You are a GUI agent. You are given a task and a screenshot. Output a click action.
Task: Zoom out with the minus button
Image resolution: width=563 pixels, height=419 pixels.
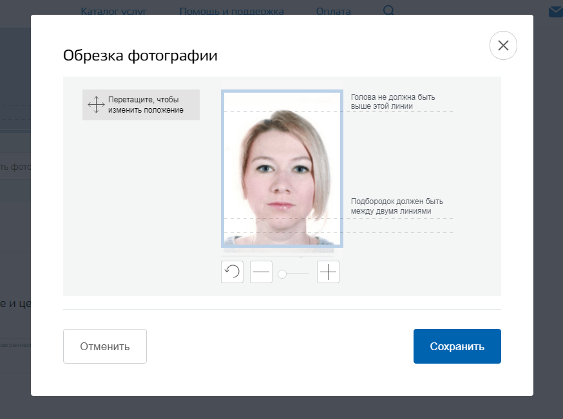pos(261,272)
